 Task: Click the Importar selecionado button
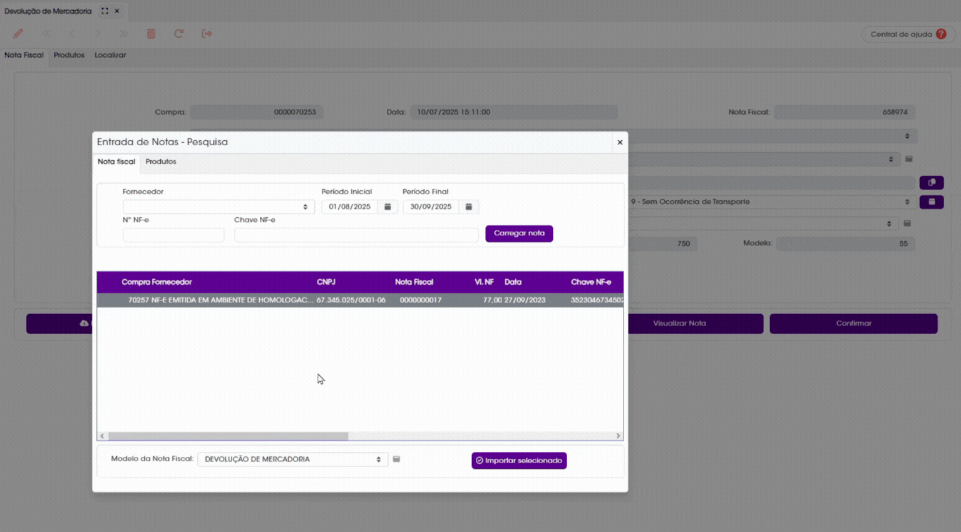pos(519,461)
